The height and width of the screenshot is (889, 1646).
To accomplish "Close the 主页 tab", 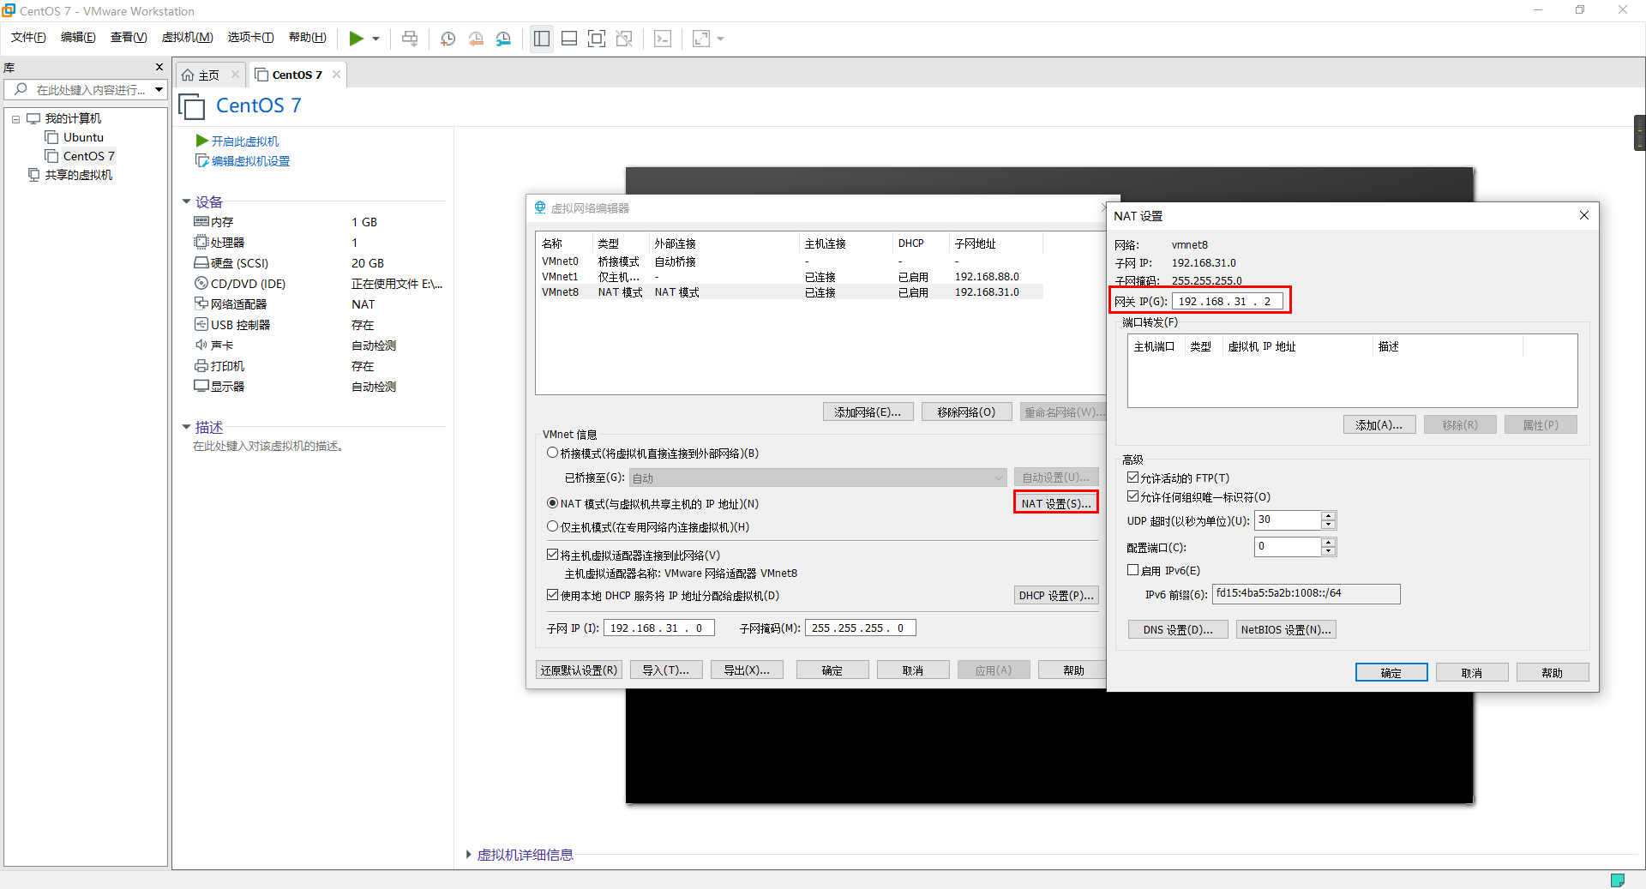I will click(x=235, y=75).
